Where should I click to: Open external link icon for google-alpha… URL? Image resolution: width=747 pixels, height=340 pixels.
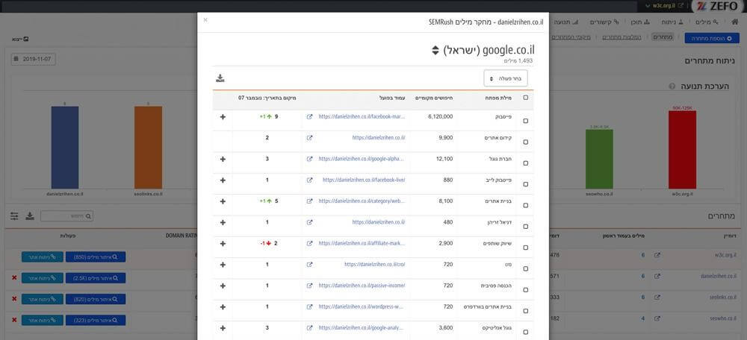[310, 159]
